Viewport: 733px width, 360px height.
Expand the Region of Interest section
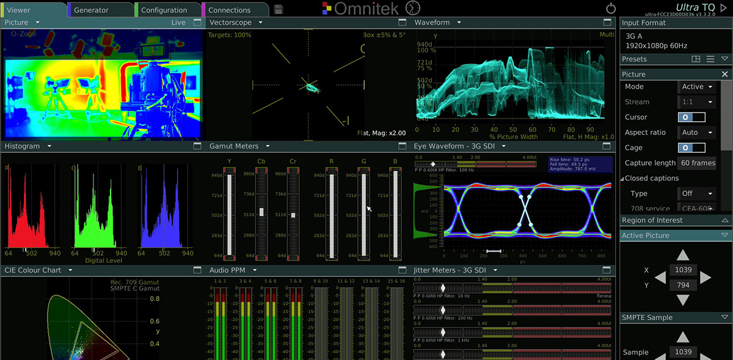[x=725, y=220]
